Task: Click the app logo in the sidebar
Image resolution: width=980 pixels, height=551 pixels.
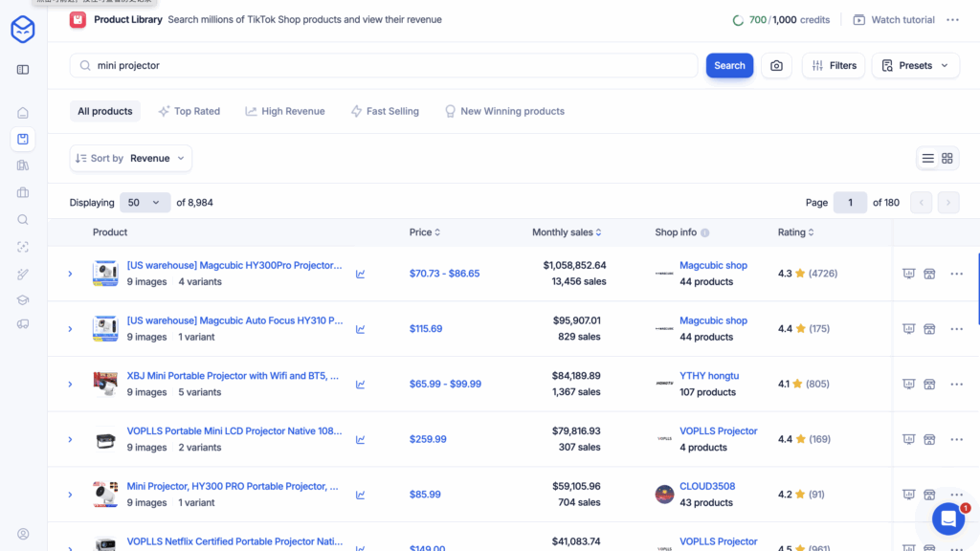Action: click(x=23, y=30)
